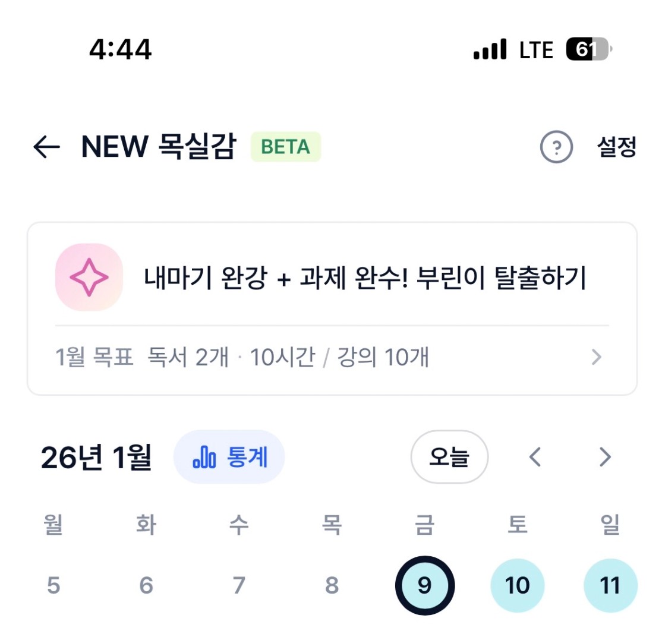
Task: Tap the back arrow icon
Action: pos(46,147)
